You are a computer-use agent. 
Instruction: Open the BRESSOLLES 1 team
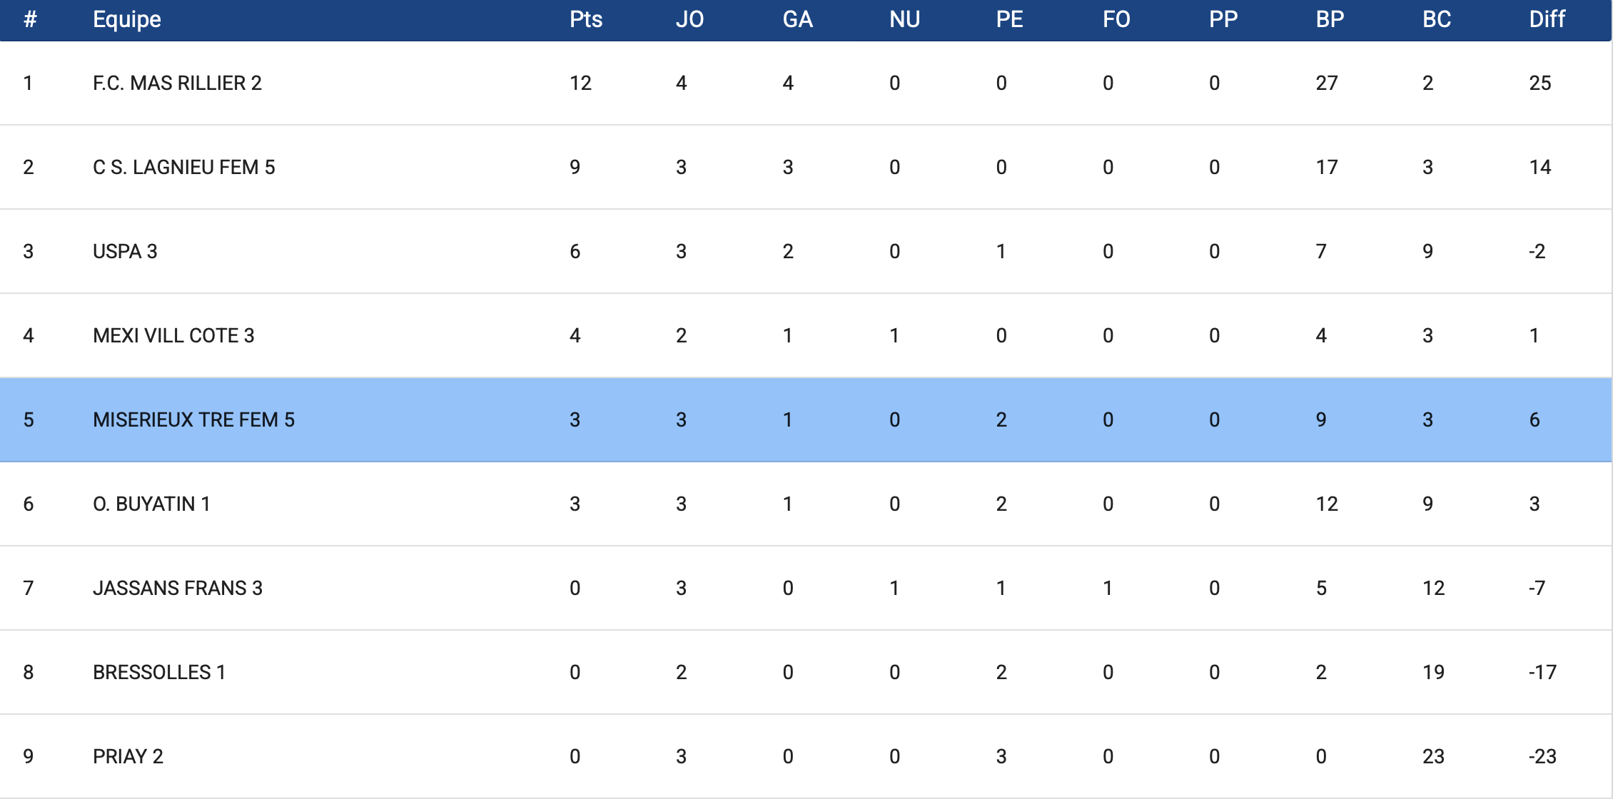tap(159, 673)
